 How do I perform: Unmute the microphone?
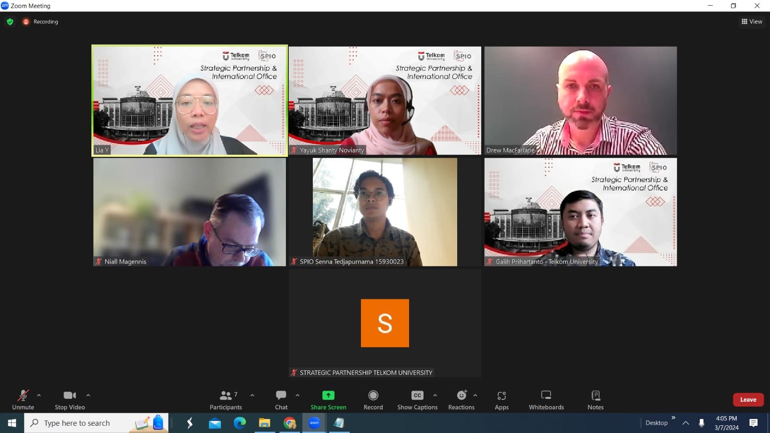point(23,400)
